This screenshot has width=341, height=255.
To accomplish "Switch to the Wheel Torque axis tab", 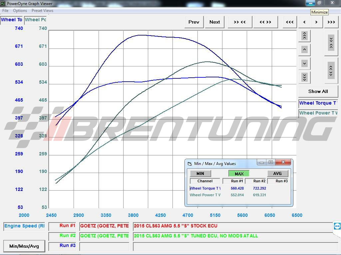I will pos(12,20).
